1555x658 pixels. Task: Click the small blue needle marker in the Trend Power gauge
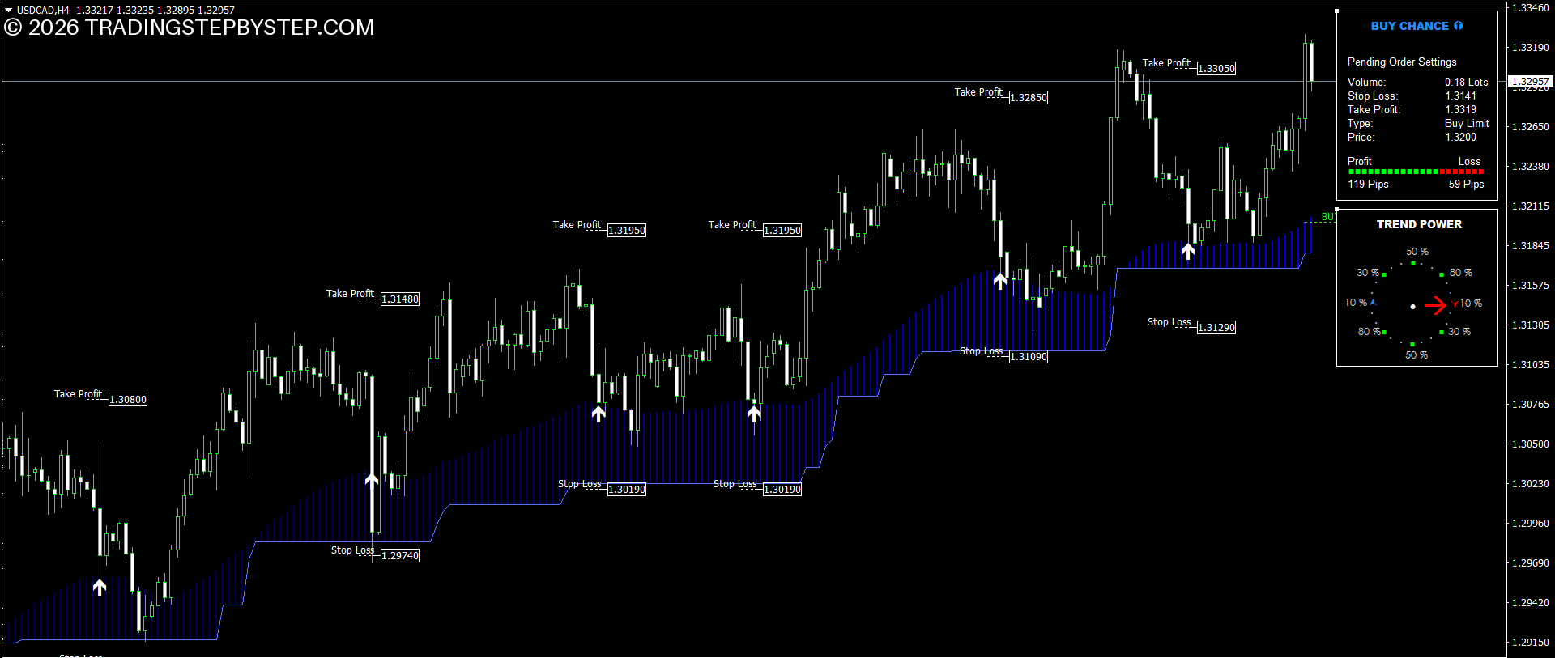pos(1372,302)
